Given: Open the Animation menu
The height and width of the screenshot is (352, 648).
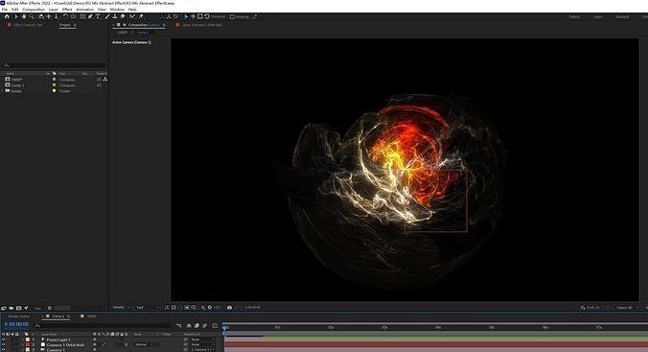Looking at the screenshot, I should (84, 9).
